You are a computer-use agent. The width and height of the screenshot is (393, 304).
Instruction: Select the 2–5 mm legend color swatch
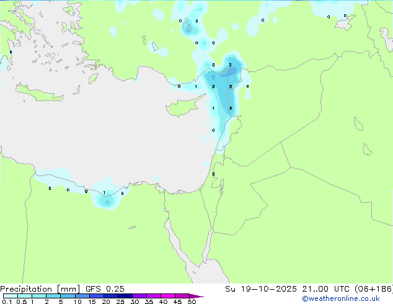[x=53, y=296]
